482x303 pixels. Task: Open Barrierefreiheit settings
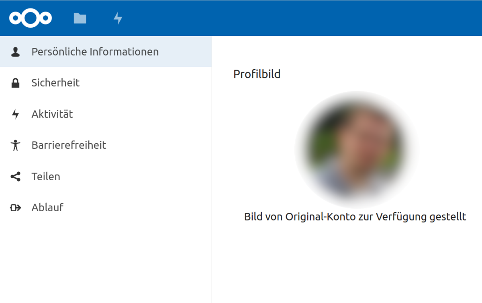69,145
